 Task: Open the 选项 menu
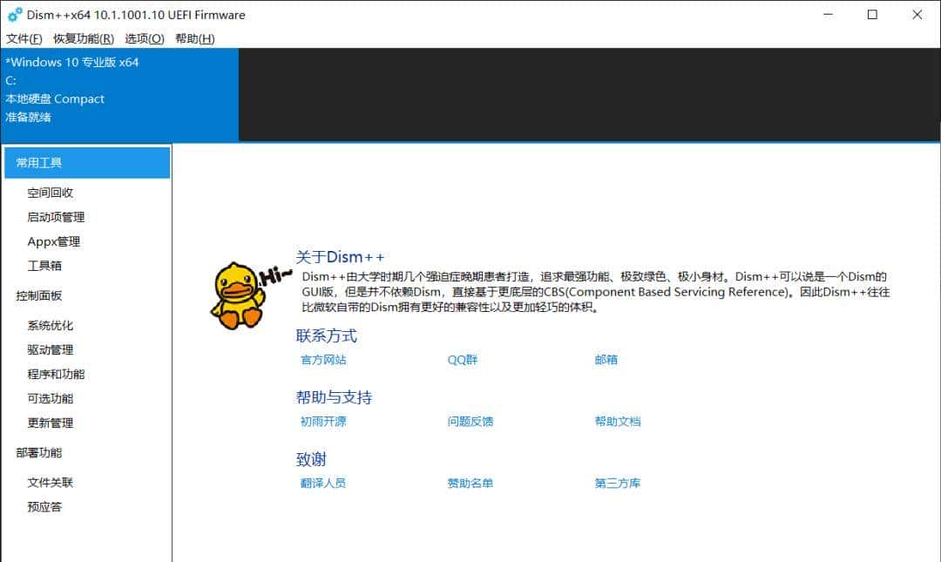144,38
